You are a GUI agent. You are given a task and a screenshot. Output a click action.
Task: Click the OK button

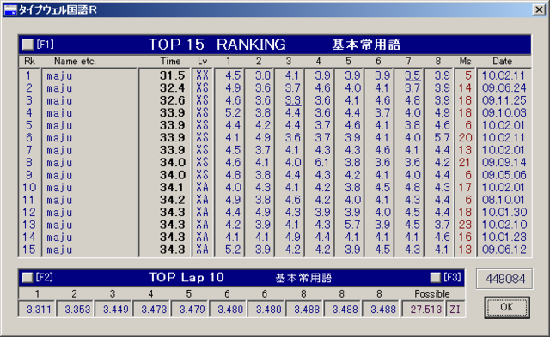(507, 307)
